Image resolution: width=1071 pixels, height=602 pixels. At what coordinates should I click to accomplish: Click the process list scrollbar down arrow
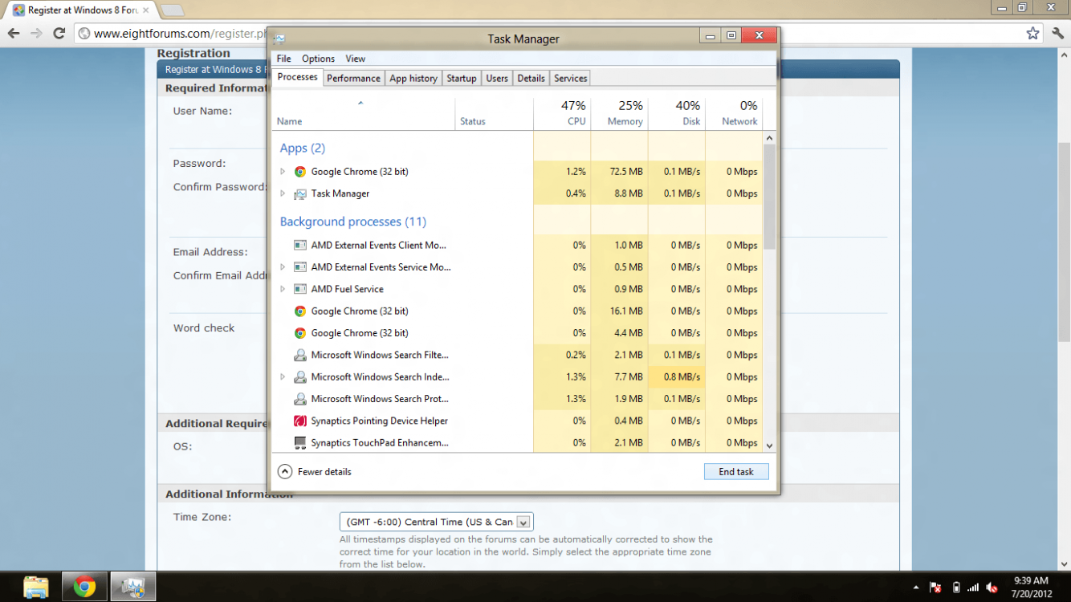(x=769, y=445)
